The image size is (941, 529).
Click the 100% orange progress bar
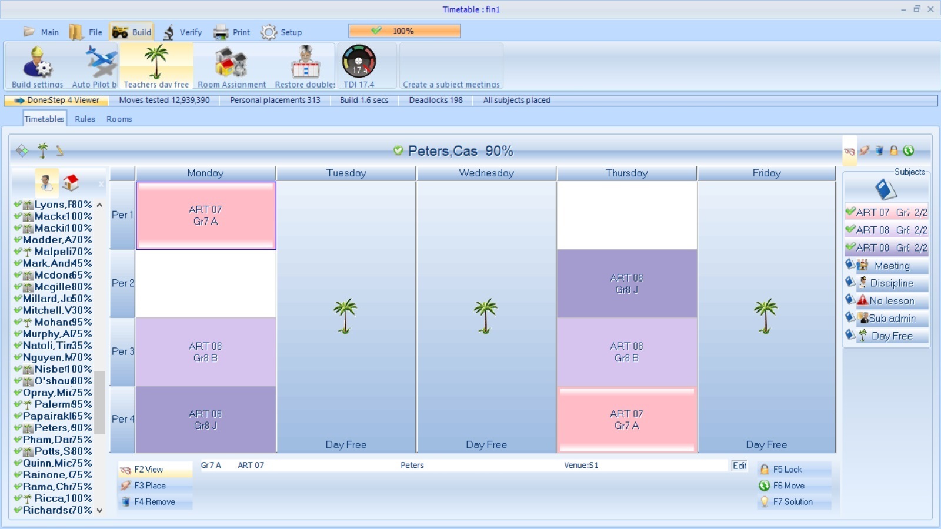[x=404, y=31]
